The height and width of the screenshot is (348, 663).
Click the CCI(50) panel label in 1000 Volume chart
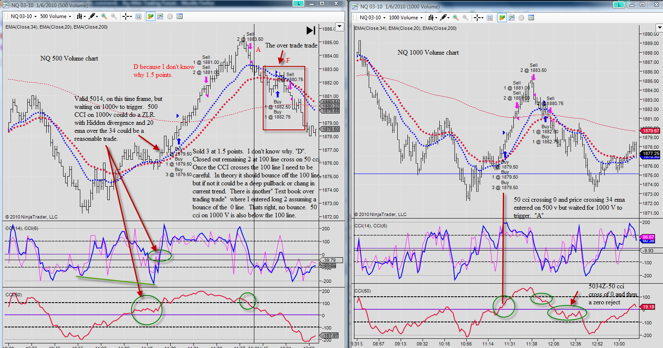tap(362, 291)
